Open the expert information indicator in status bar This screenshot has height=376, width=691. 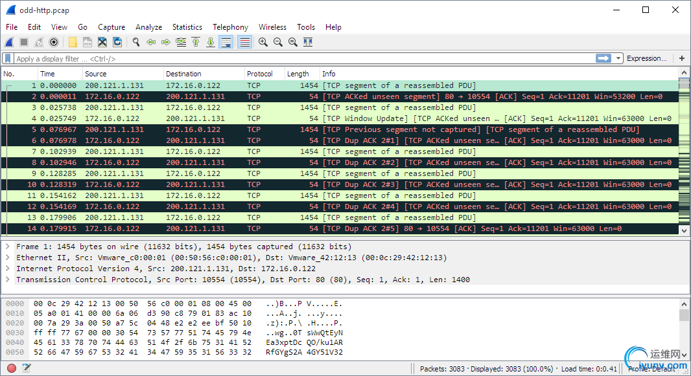[x=12, y=368]
